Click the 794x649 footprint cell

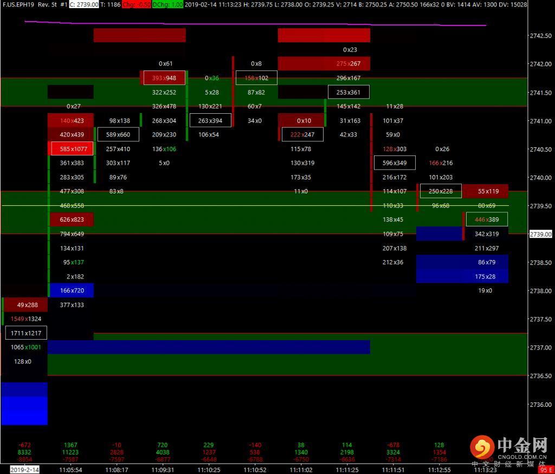tap(72, 234)
